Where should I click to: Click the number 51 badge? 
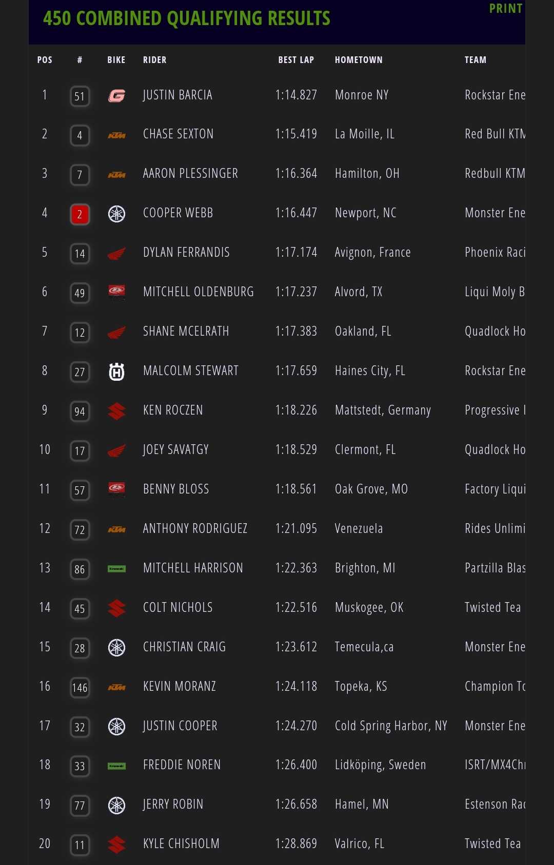(x=80, y=96)
